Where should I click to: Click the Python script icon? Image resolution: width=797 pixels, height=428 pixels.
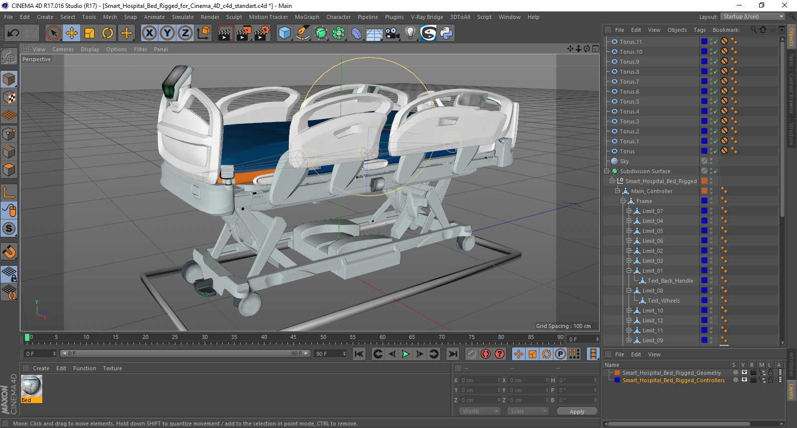[446, 33]
